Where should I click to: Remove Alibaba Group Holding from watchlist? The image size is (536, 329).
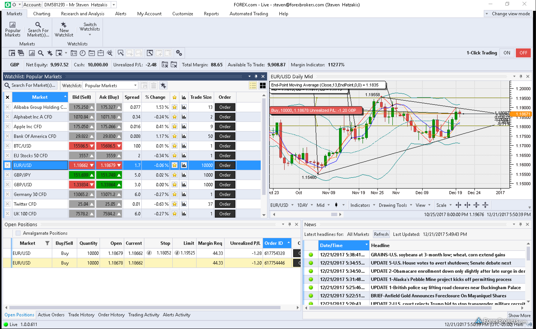pyautogui.click(x=7, y=107)
